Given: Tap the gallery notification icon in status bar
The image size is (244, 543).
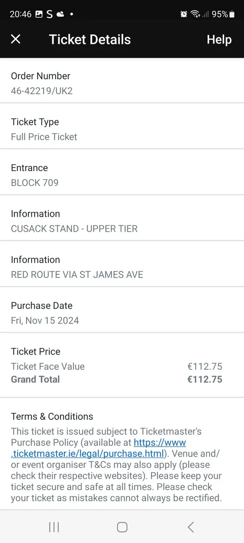Looking at the screenshot, I should pyautogui.click(x=39, y=14).
